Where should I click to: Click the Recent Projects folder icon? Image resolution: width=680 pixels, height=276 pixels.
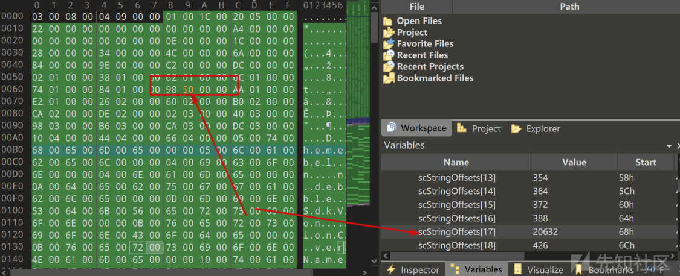coord(388,67)
